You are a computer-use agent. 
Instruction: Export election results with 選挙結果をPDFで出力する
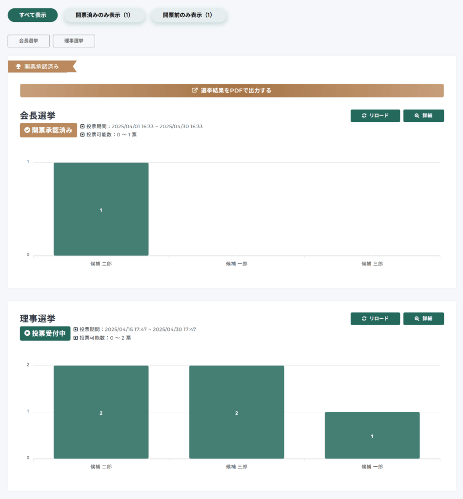pyautogui.click(x=232, y=90)
